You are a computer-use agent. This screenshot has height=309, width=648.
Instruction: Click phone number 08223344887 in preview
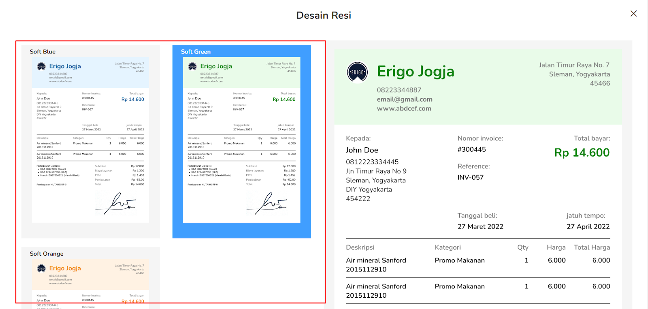pos(399,90)
